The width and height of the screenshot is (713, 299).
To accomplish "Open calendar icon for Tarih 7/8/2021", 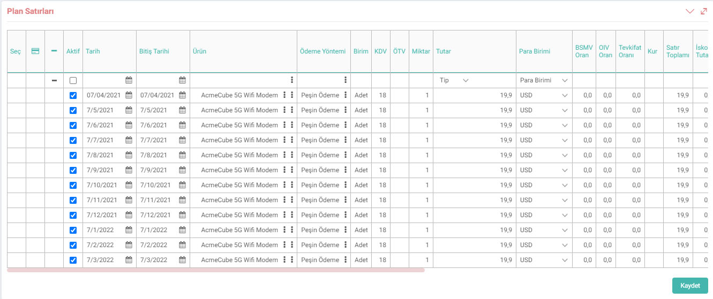I will point(129,155).
